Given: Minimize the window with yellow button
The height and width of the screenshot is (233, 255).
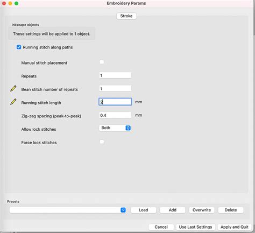Looking at the screenshot, I should tap(10, 3).
